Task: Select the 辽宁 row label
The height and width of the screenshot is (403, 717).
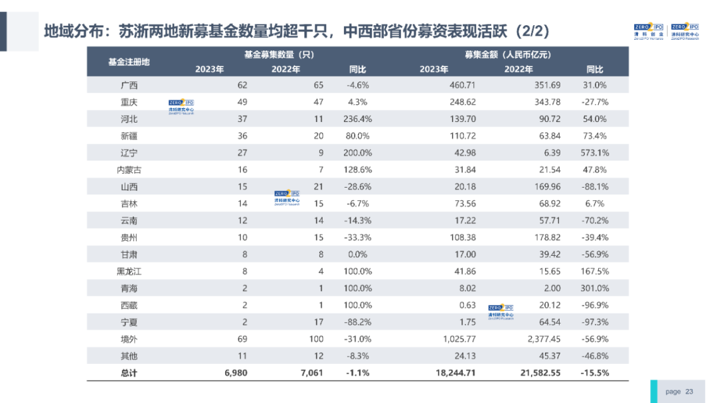Action: click(129, 153)
